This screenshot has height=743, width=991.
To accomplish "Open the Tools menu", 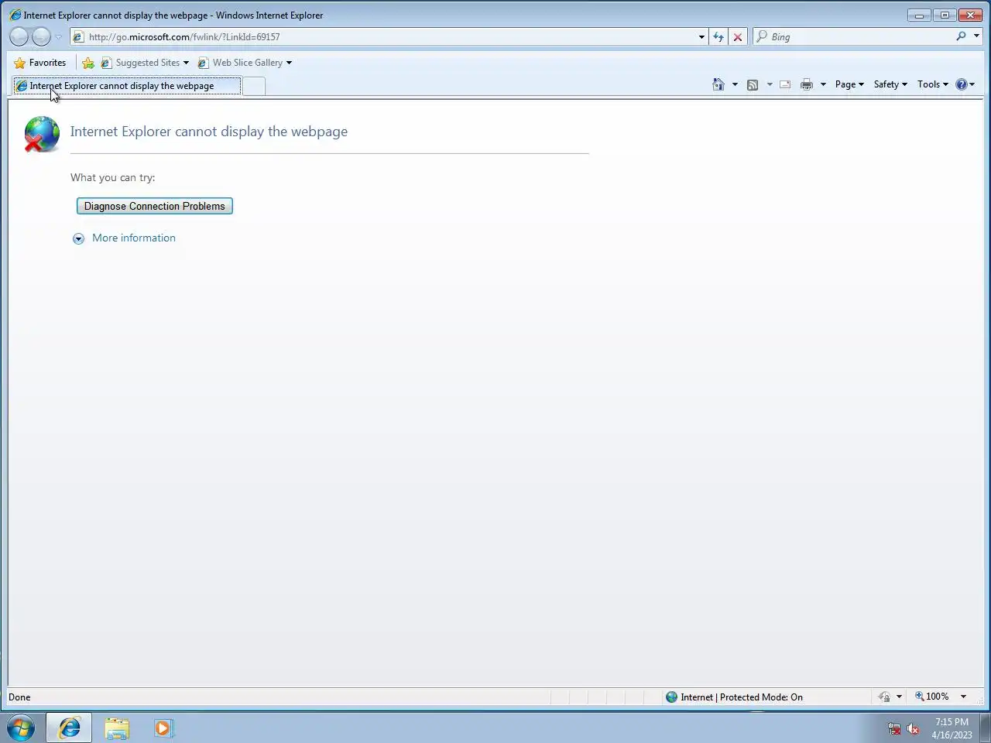I will [932, 84].
